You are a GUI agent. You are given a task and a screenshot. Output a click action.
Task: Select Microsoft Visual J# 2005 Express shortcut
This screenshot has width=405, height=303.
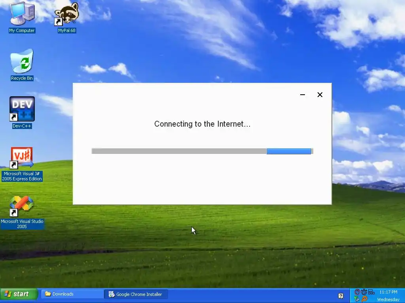pos(22,164)
